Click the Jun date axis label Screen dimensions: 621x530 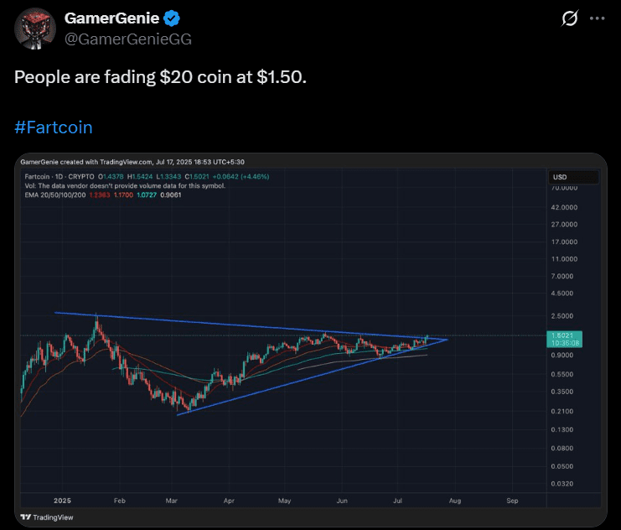pos(342,501)
